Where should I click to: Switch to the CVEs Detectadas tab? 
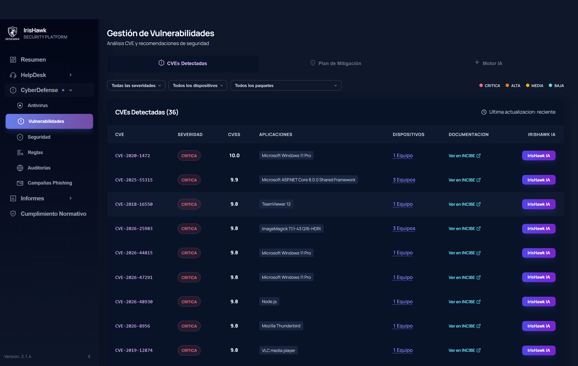click(183, 63)
